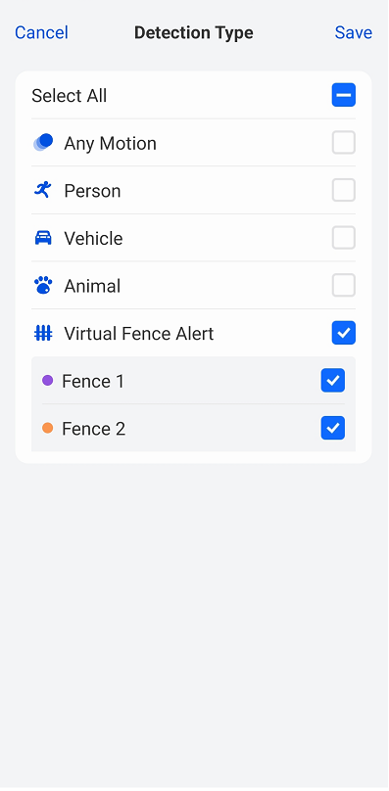Tap the Fence 1 row label
389x791 pixels.
[93, 381]
